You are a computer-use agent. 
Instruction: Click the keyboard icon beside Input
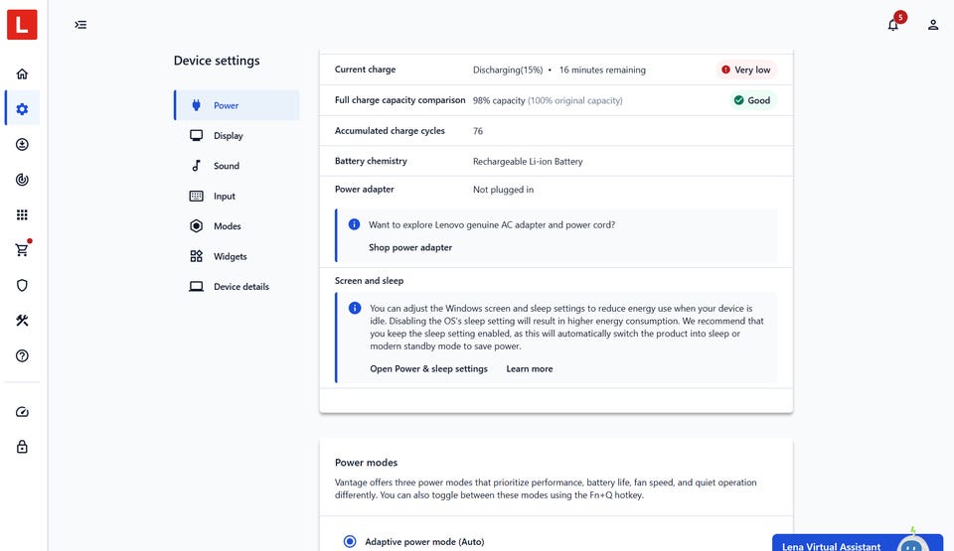196,196
